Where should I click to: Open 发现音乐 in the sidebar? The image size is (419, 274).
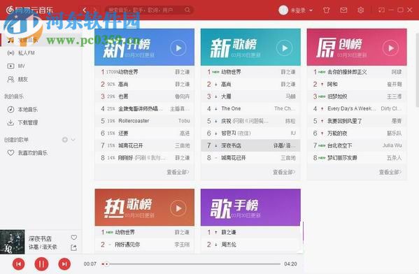click(x=41, y=40)
